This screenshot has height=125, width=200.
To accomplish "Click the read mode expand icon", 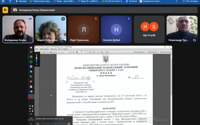I will (107, 52).
